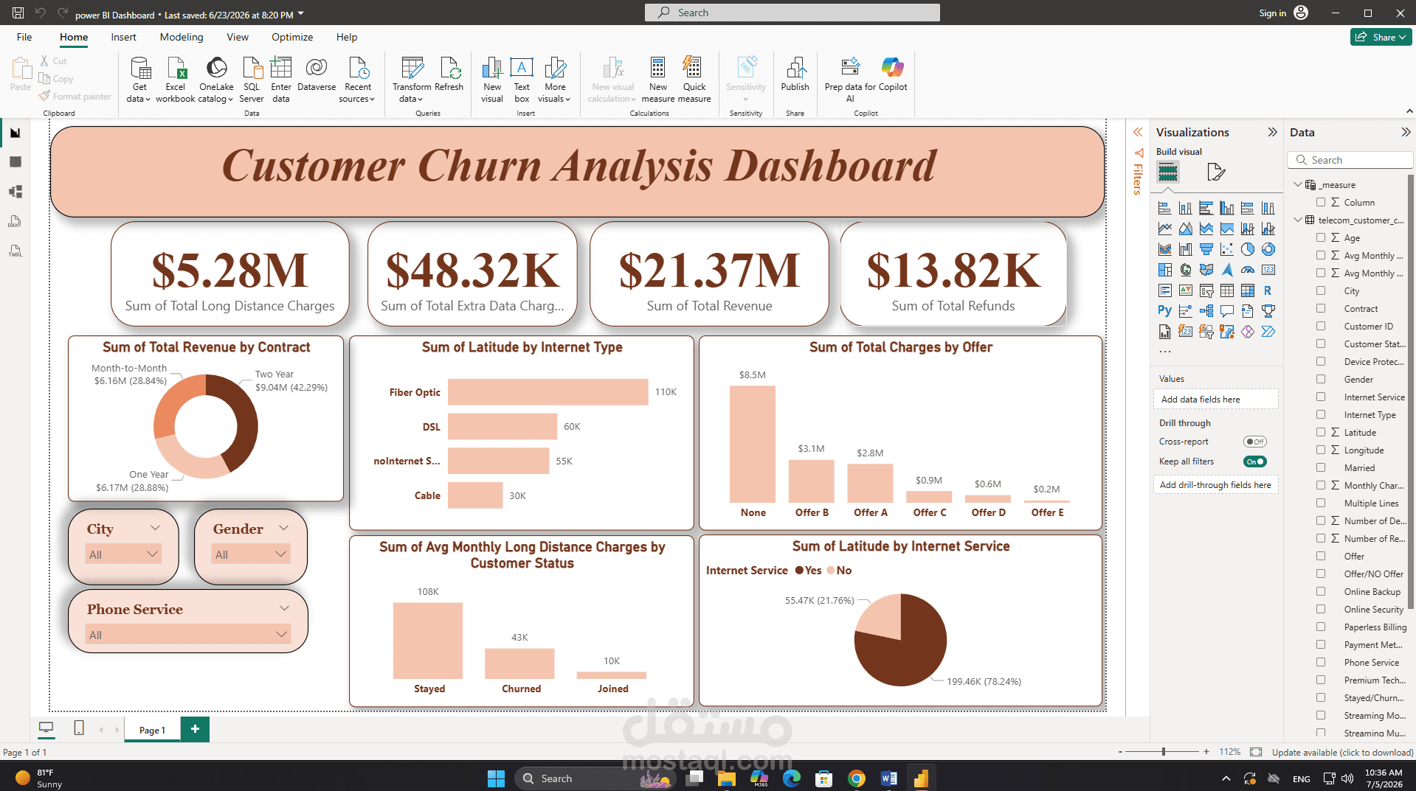Refresh the data with Refresh icon
This screenshot has height=791, width=1416.
tap(449, 74)
